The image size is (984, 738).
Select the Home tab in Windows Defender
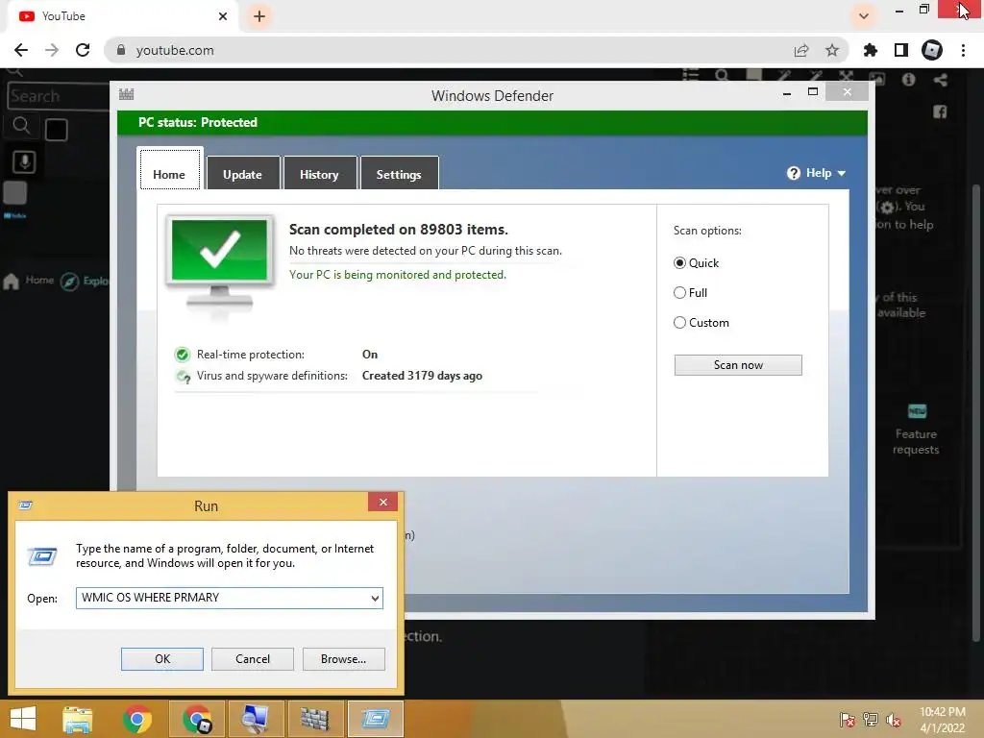coord(169,171)
